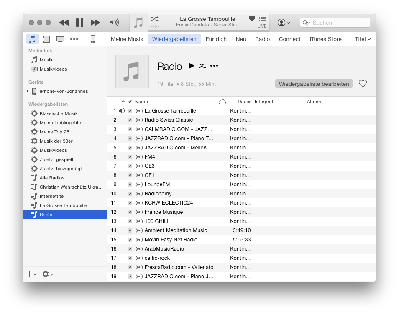Uncheck LoungeFM station checkbox
This screenshot has height=315, width=399.
tap(130, 184)
